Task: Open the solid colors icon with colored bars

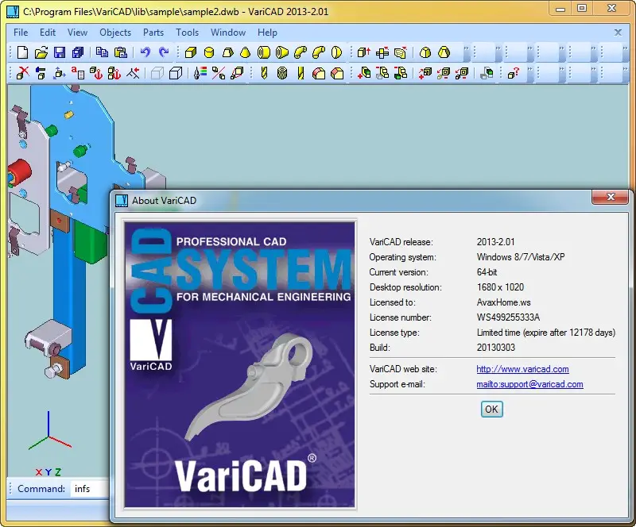Action: tap(200, 73)
